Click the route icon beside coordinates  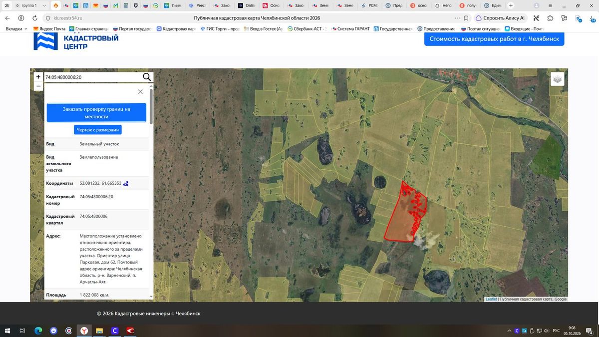126,183
